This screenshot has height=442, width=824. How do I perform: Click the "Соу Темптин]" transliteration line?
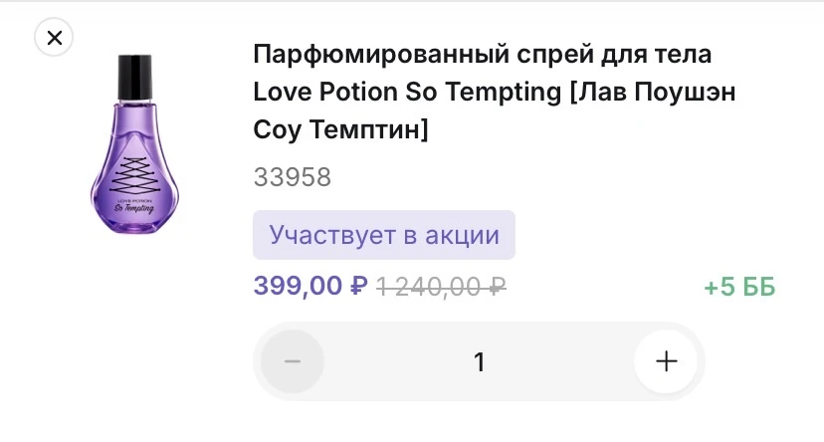pos(340,129)
